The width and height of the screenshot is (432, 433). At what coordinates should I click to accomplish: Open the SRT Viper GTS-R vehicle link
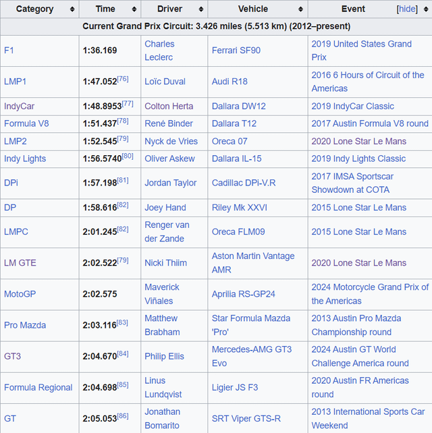pyautogui.click(x=246, y=419)
